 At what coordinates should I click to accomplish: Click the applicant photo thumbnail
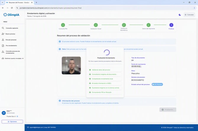pos(71,65)
